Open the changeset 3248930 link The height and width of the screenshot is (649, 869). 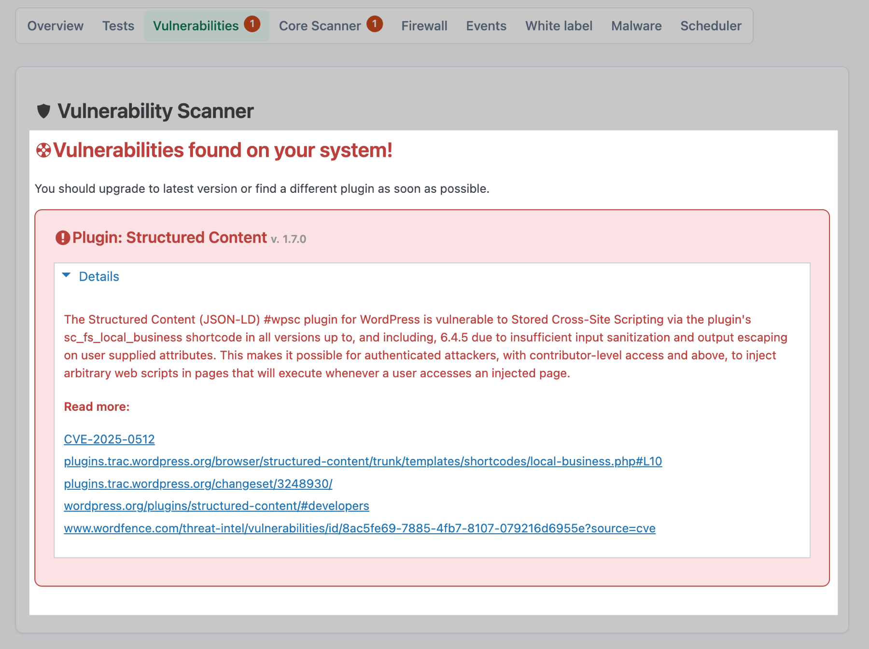(198, 483)
